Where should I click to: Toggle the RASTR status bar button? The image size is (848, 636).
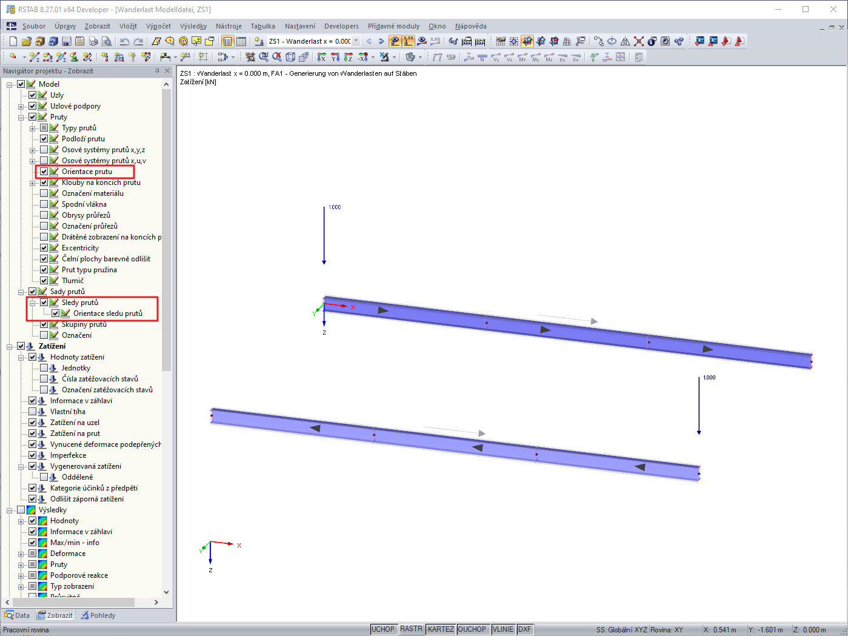tap(411, 629)
